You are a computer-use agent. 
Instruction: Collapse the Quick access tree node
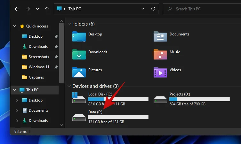[15, 26]
